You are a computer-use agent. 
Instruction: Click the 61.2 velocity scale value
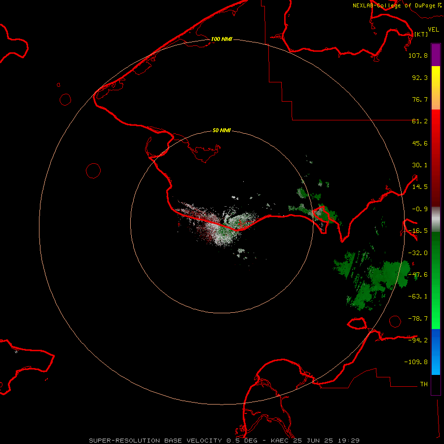point(420,121)
